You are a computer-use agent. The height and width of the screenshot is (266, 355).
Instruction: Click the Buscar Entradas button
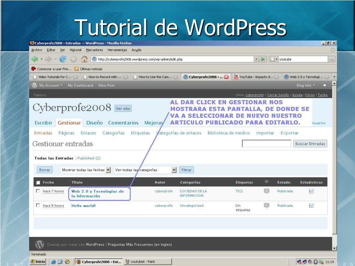coord(310,144)
